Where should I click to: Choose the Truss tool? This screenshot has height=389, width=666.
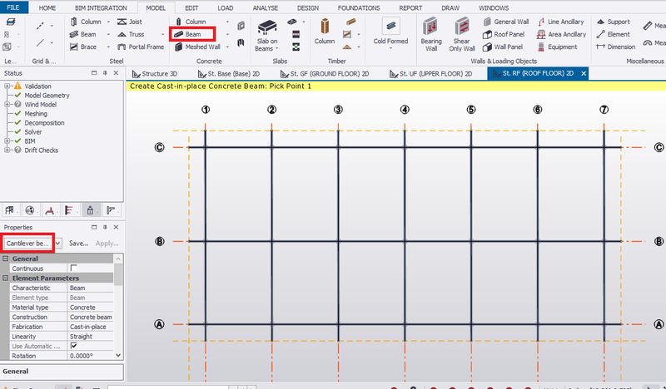click(131, 34)
